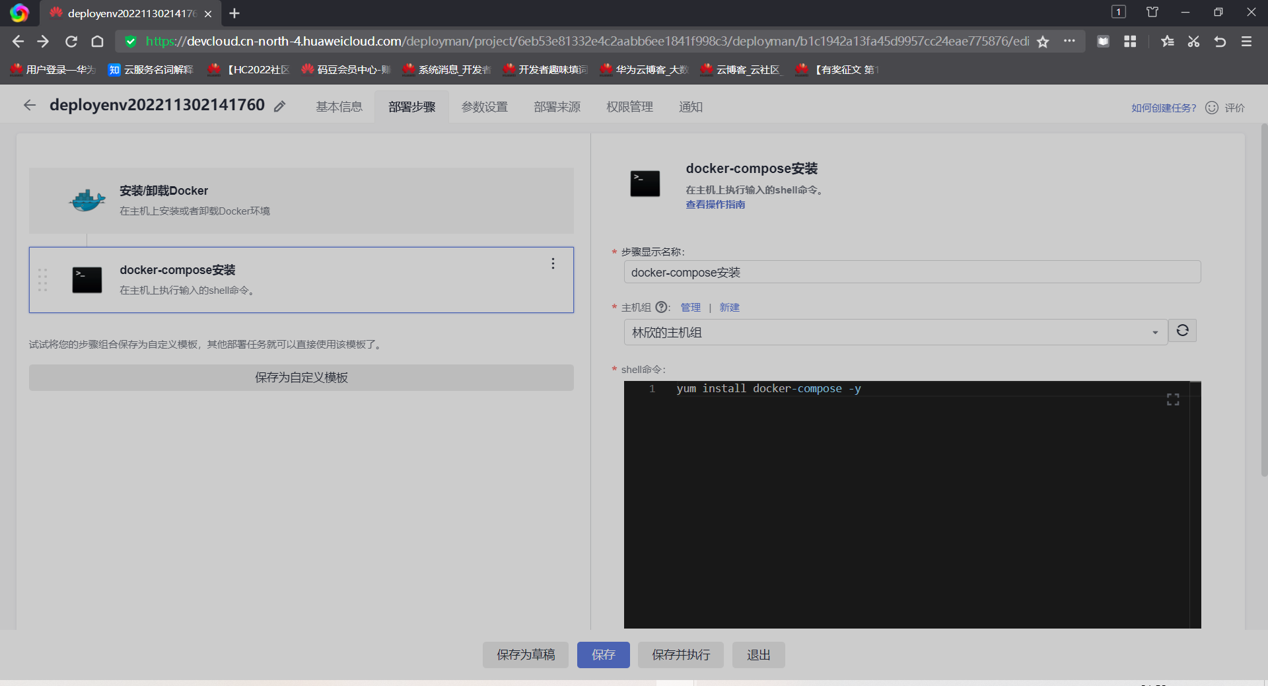Close the deployenv browser tab
The height and width of the screenshot is (686, 1268).
click(208, 13)
